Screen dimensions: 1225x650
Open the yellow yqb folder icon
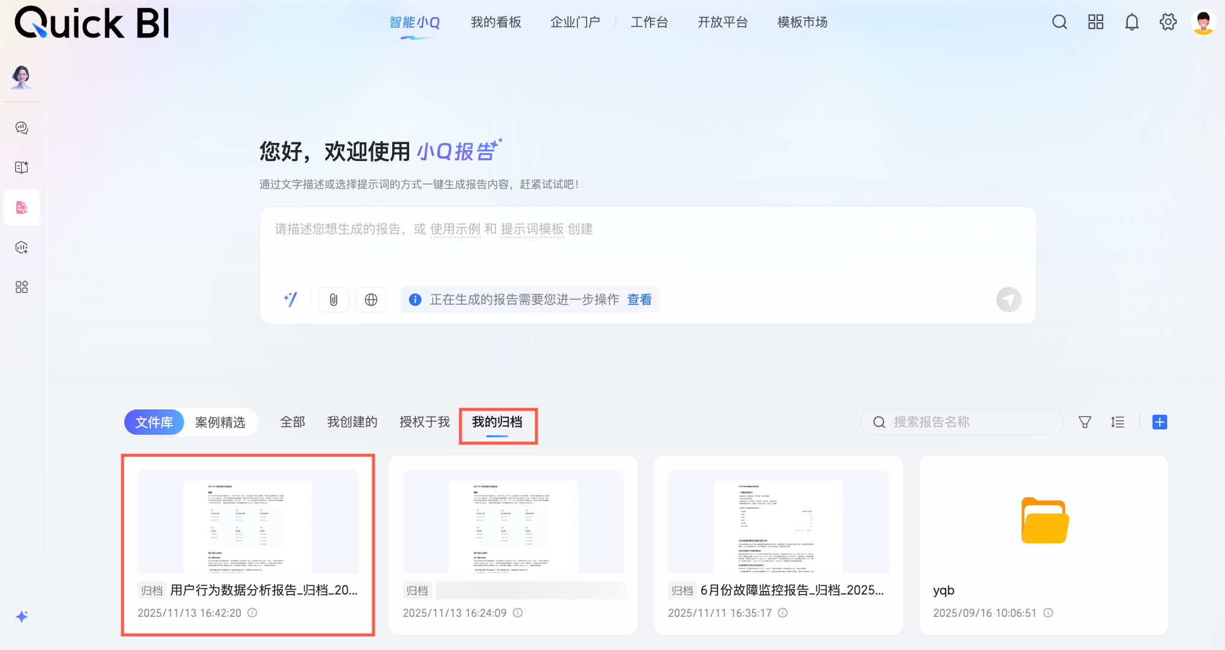[x=1045, y=520]
